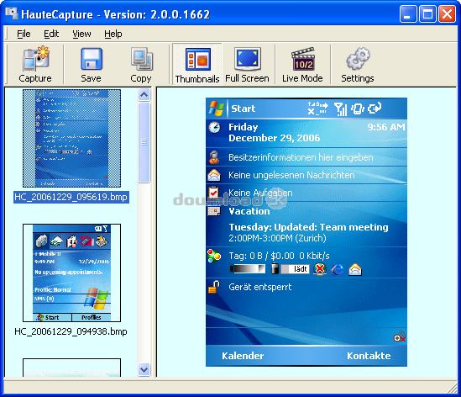461x397 pixels.
Task: Enable Live Mode clapperboard
Action: pyautogui.click(x=302, y=64)
